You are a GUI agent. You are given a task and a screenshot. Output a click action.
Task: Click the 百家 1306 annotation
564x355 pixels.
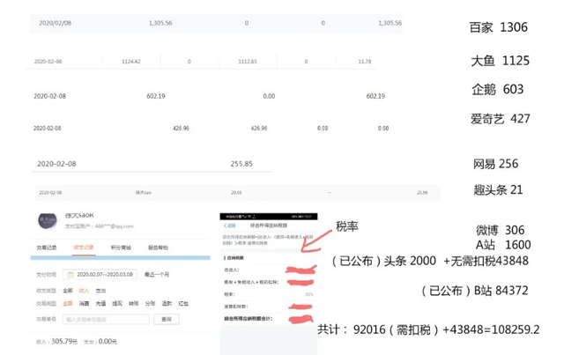tap(499, 27)
